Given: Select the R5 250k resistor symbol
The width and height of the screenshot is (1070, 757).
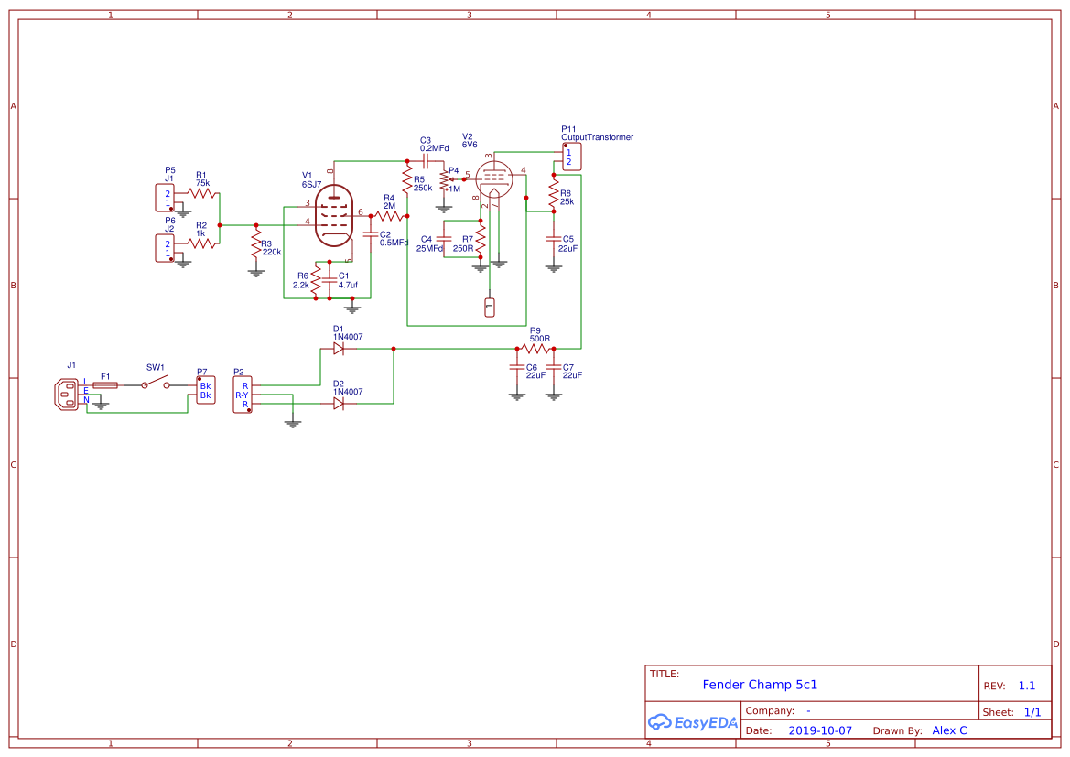Looking at the screenshot, I should tap(407, 180).
